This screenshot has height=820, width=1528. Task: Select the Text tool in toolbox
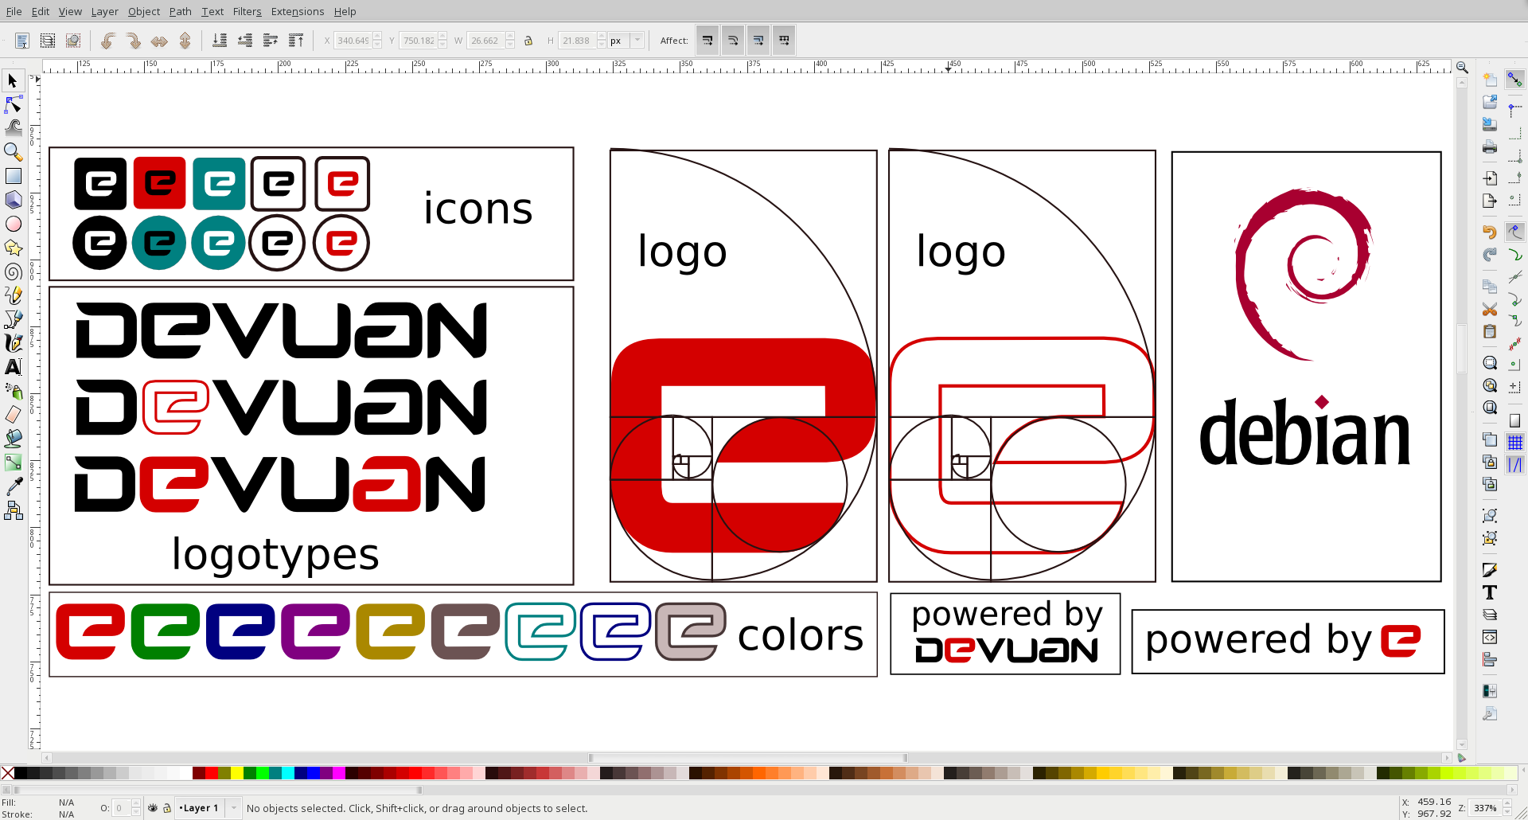pyautogui.click(x=13, y=367)
